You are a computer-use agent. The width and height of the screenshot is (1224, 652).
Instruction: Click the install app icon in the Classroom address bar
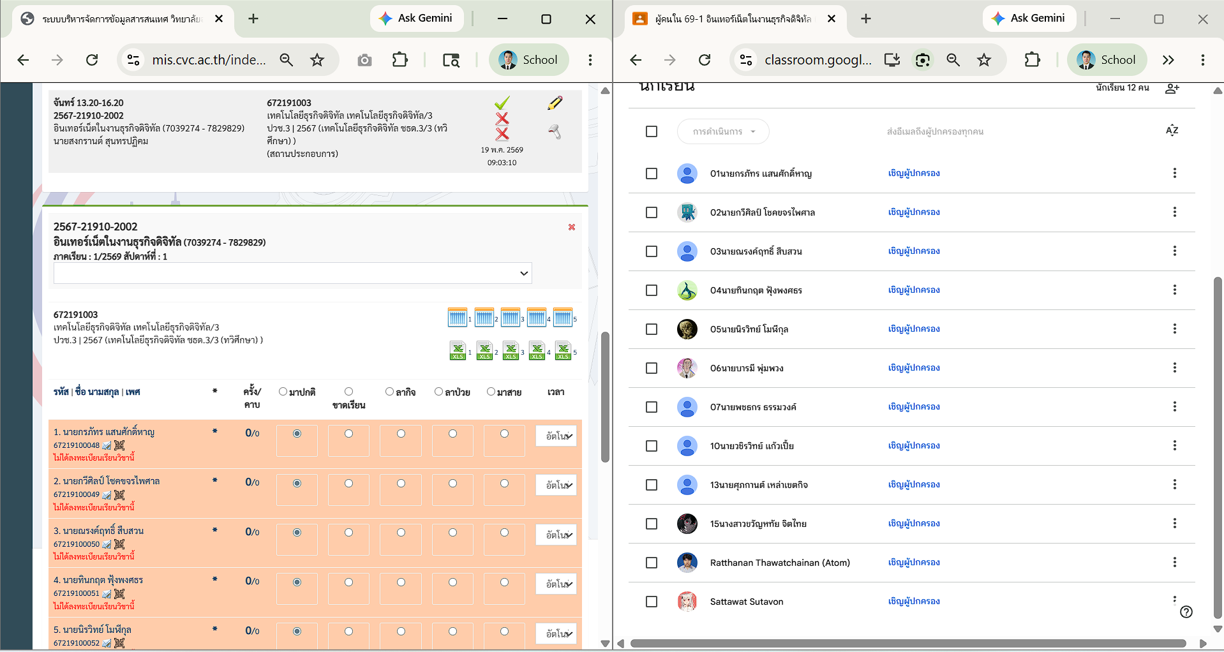(892, 60)
